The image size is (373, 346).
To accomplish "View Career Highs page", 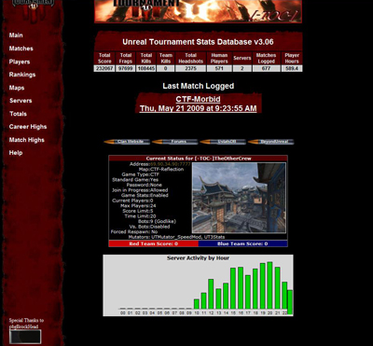I will click(28, 127).
